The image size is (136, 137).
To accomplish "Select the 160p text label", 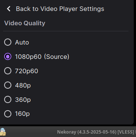I will coord(22,114).
